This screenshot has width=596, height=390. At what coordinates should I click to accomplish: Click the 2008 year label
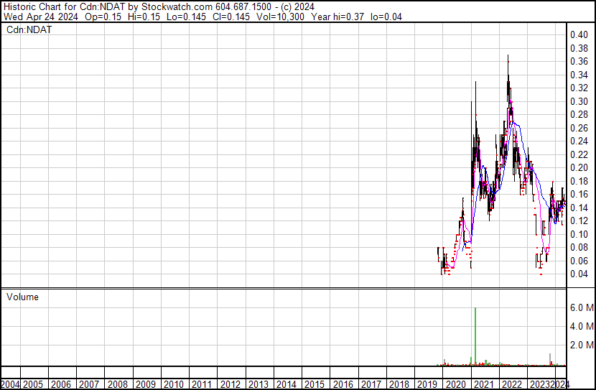coord(119,384)
